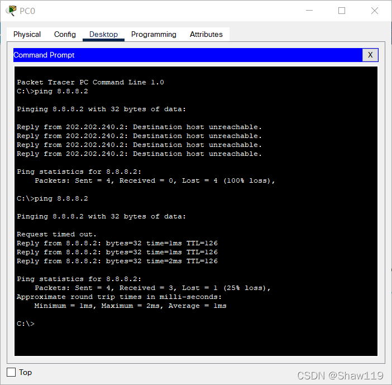Close the Command Prompt with X button
This screenshot has width=392, height=385.
(370, 55)
